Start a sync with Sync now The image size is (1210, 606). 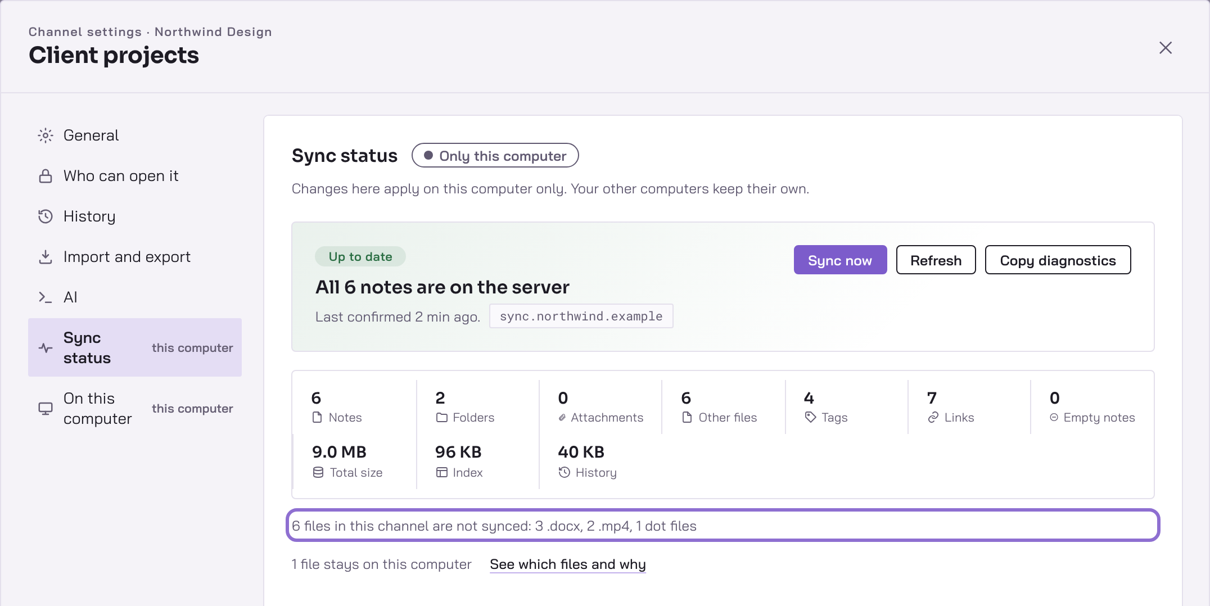[840, 260]
